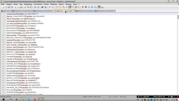Click Run Macro Multiple Times icon
Screen dimensions: 179x101
point(92,7)
